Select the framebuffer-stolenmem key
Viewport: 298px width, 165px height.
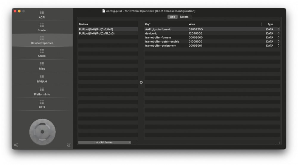pyautogui.click(x=161, y=45)
